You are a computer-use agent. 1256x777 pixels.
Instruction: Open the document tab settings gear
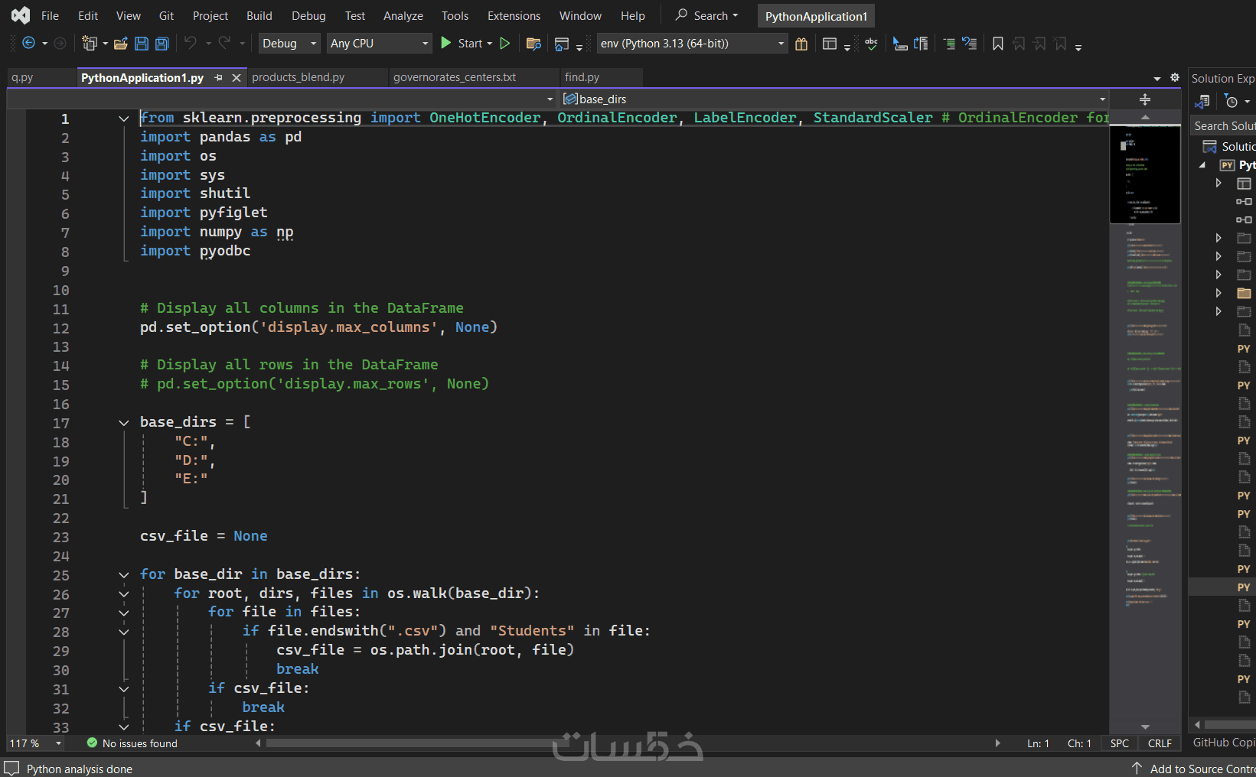[x=1175, y=77]
